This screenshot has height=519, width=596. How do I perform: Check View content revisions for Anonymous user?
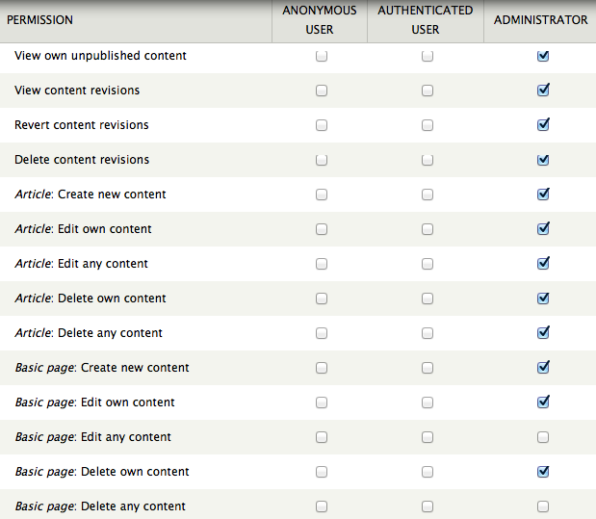322,91
